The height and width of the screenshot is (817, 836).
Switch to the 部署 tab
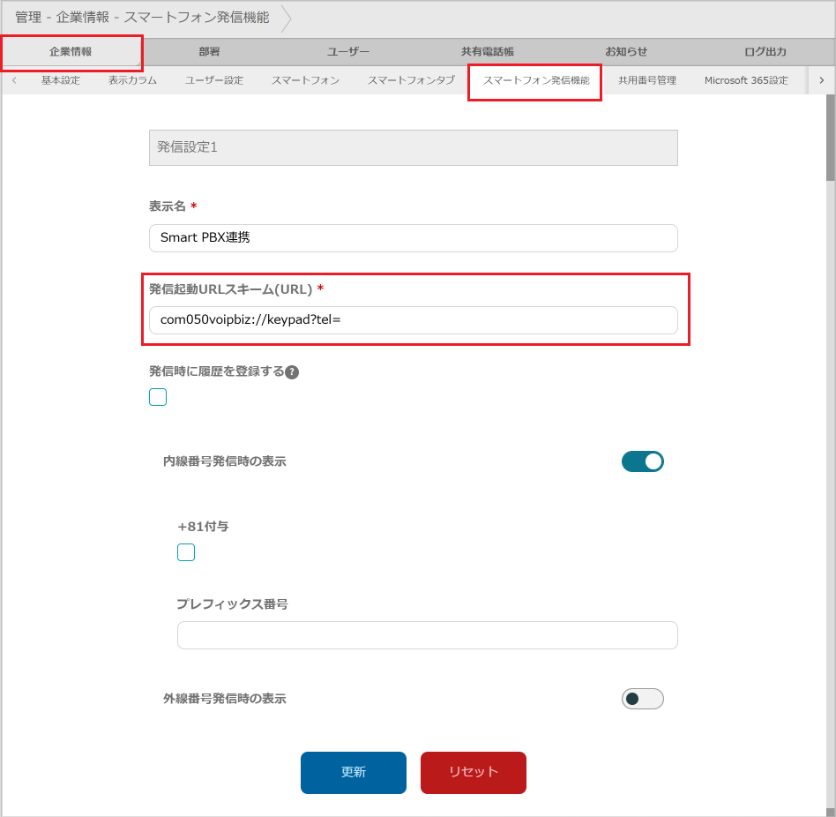209,52
